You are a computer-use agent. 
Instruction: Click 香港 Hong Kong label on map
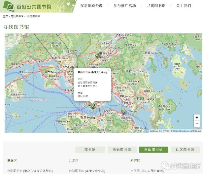pyautogui.click(x=88, y=119)
